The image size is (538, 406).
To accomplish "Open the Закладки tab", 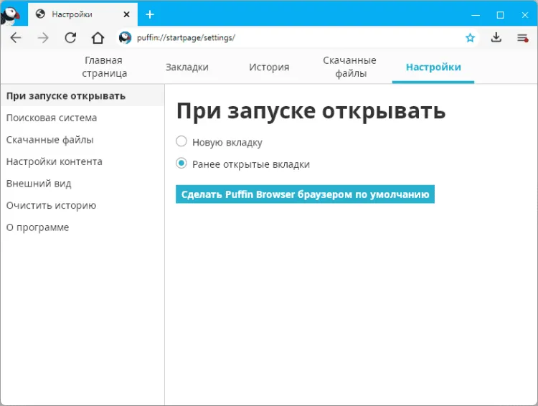I will pos(187,67).
